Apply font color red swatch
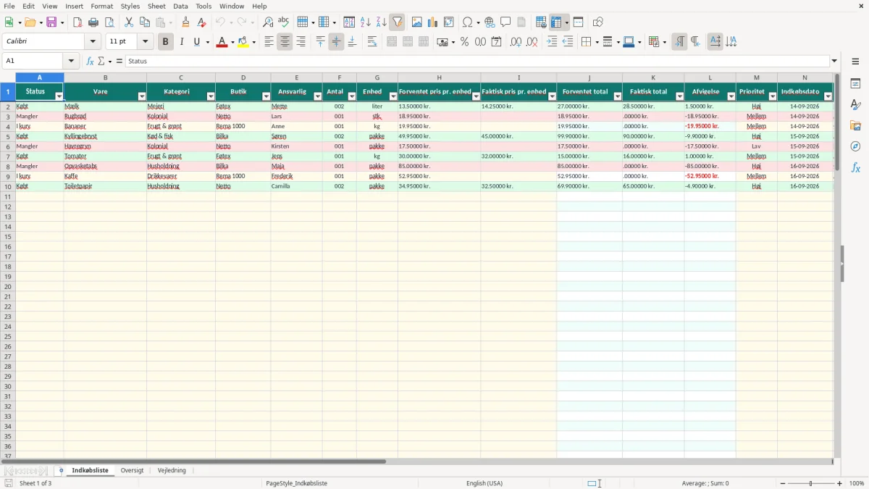Screen dimensions: 869x489 (x=222, y=42)
